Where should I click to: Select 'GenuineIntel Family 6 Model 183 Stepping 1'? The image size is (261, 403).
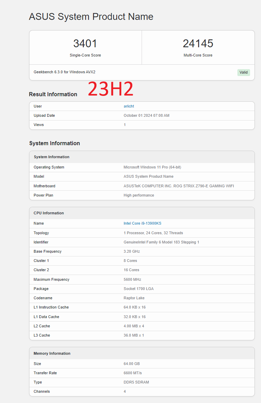pyautogui.click(x=161, y=242)
